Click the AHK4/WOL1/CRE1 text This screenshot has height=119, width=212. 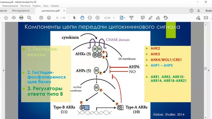coord(166,60)
